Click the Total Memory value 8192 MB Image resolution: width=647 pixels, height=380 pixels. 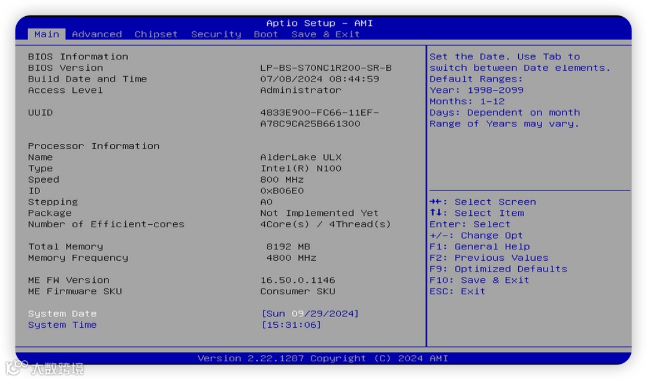(x=288, y=246)
